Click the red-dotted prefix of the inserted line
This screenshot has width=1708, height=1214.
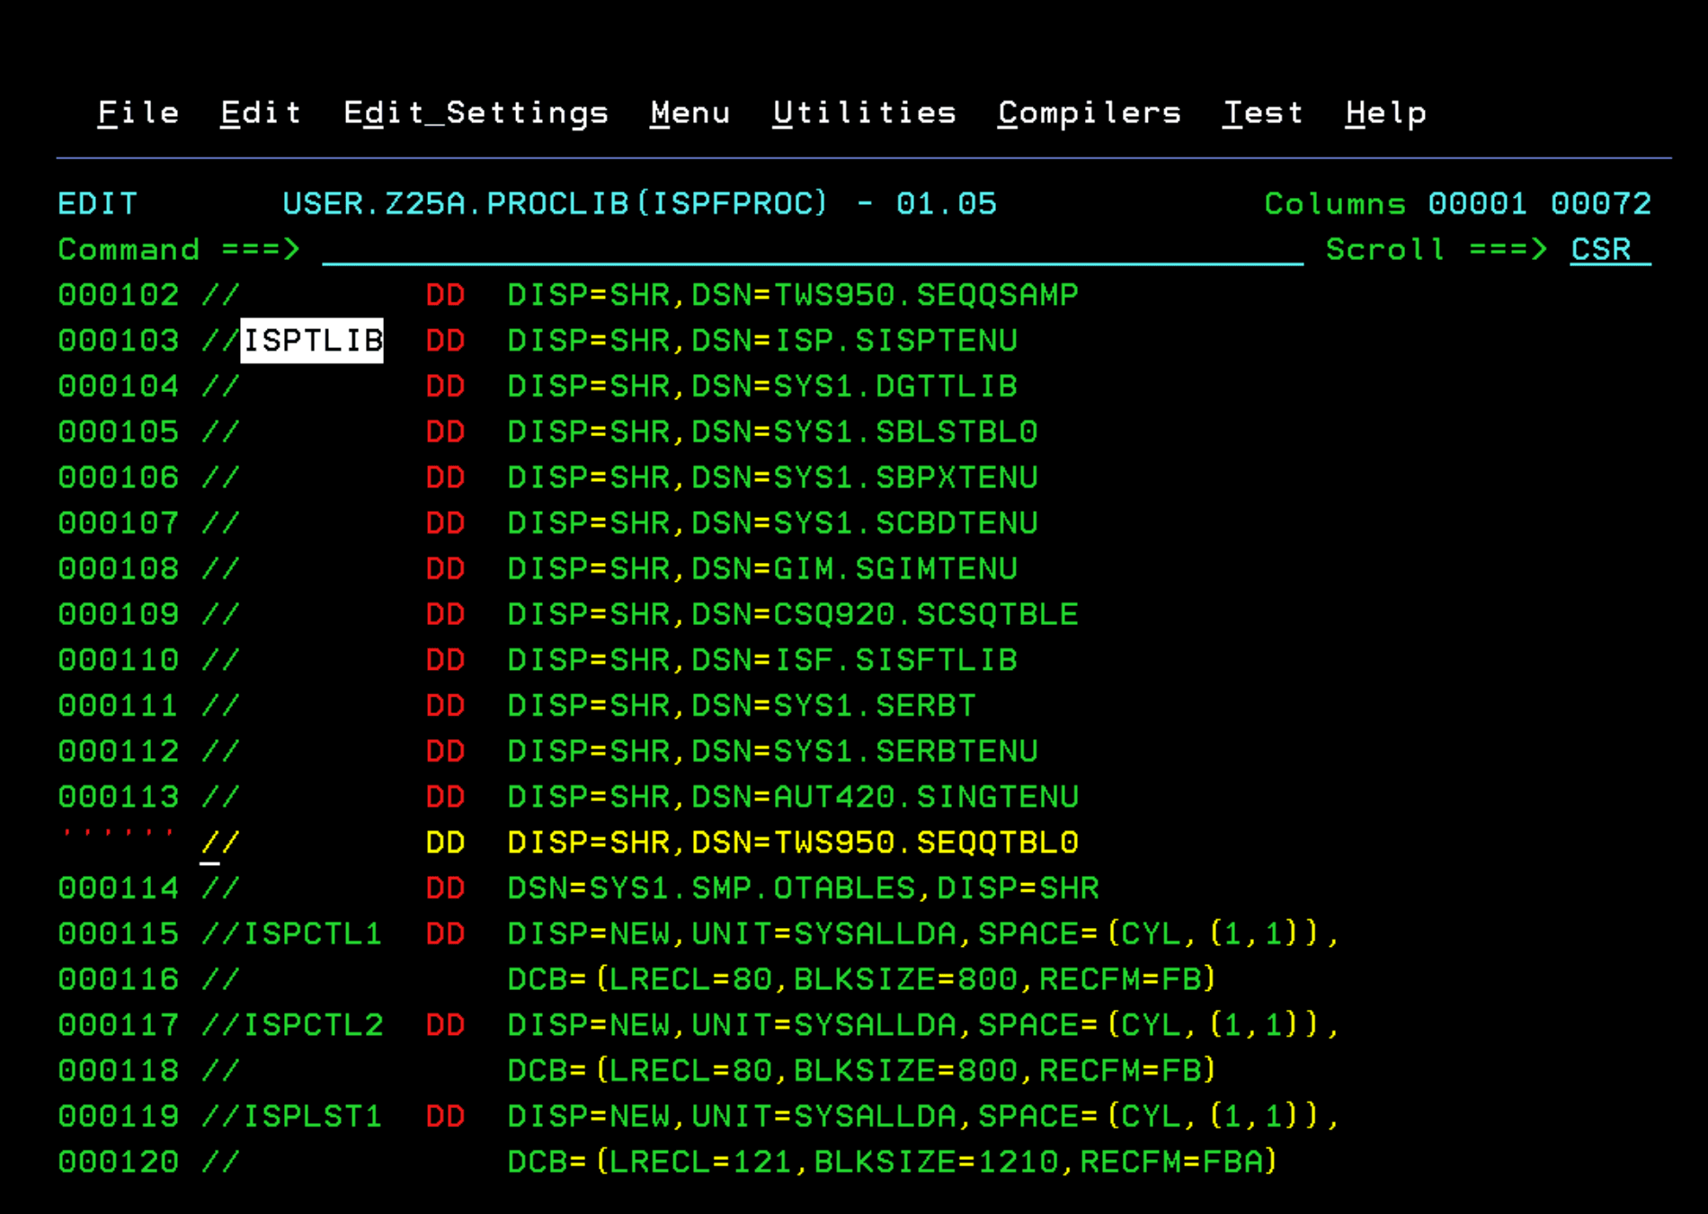118,836
